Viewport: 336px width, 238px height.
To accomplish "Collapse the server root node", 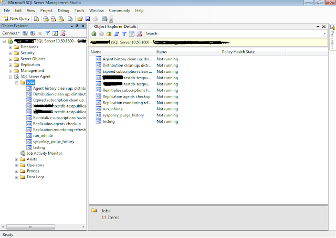I will (4, 41).
